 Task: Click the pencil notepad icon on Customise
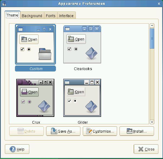[x=89, y=131]
